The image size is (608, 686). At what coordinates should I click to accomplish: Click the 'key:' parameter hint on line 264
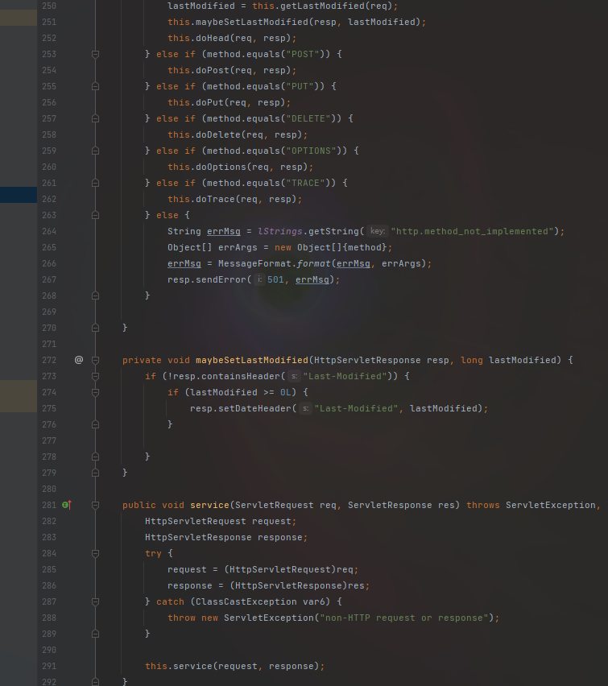[378, 231]
